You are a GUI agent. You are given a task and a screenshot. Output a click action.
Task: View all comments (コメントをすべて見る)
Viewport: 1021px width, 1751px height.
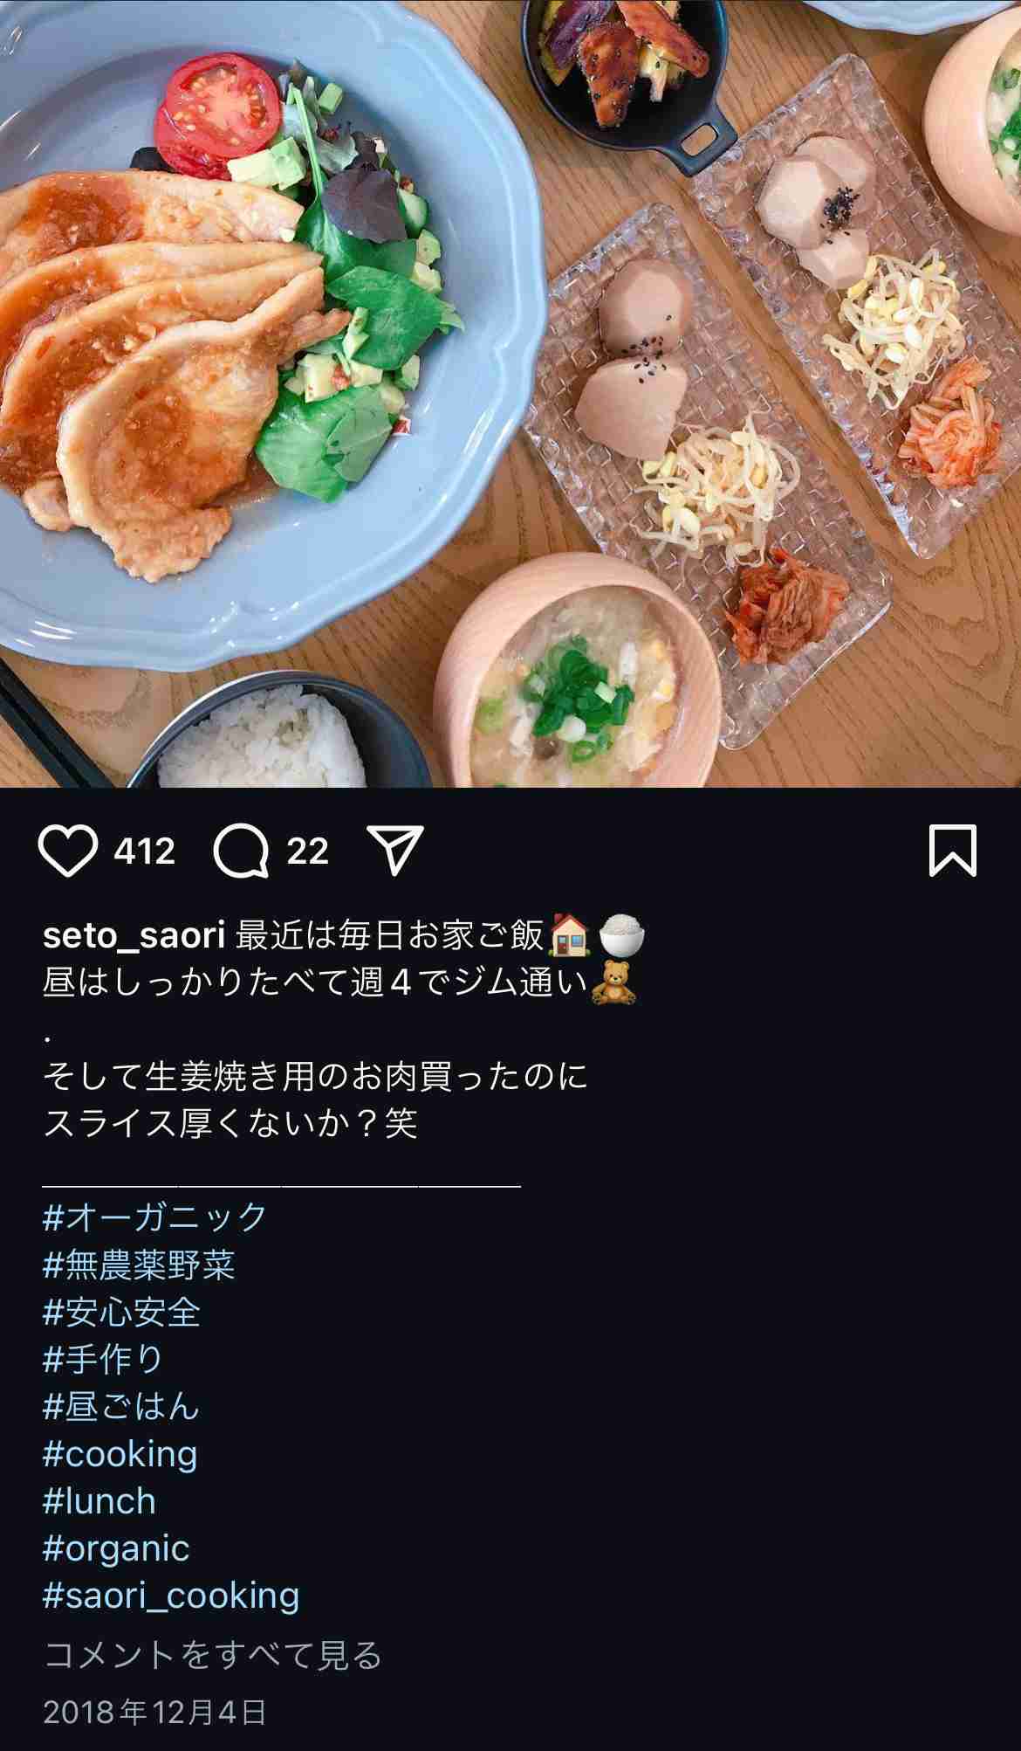coord(213,1655)
